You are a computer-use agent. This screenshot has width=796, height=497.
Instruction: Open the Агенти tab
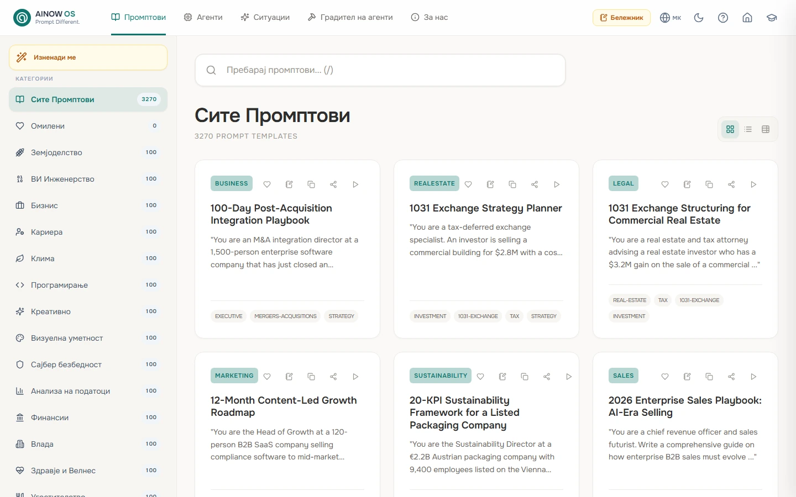(203, 18)
